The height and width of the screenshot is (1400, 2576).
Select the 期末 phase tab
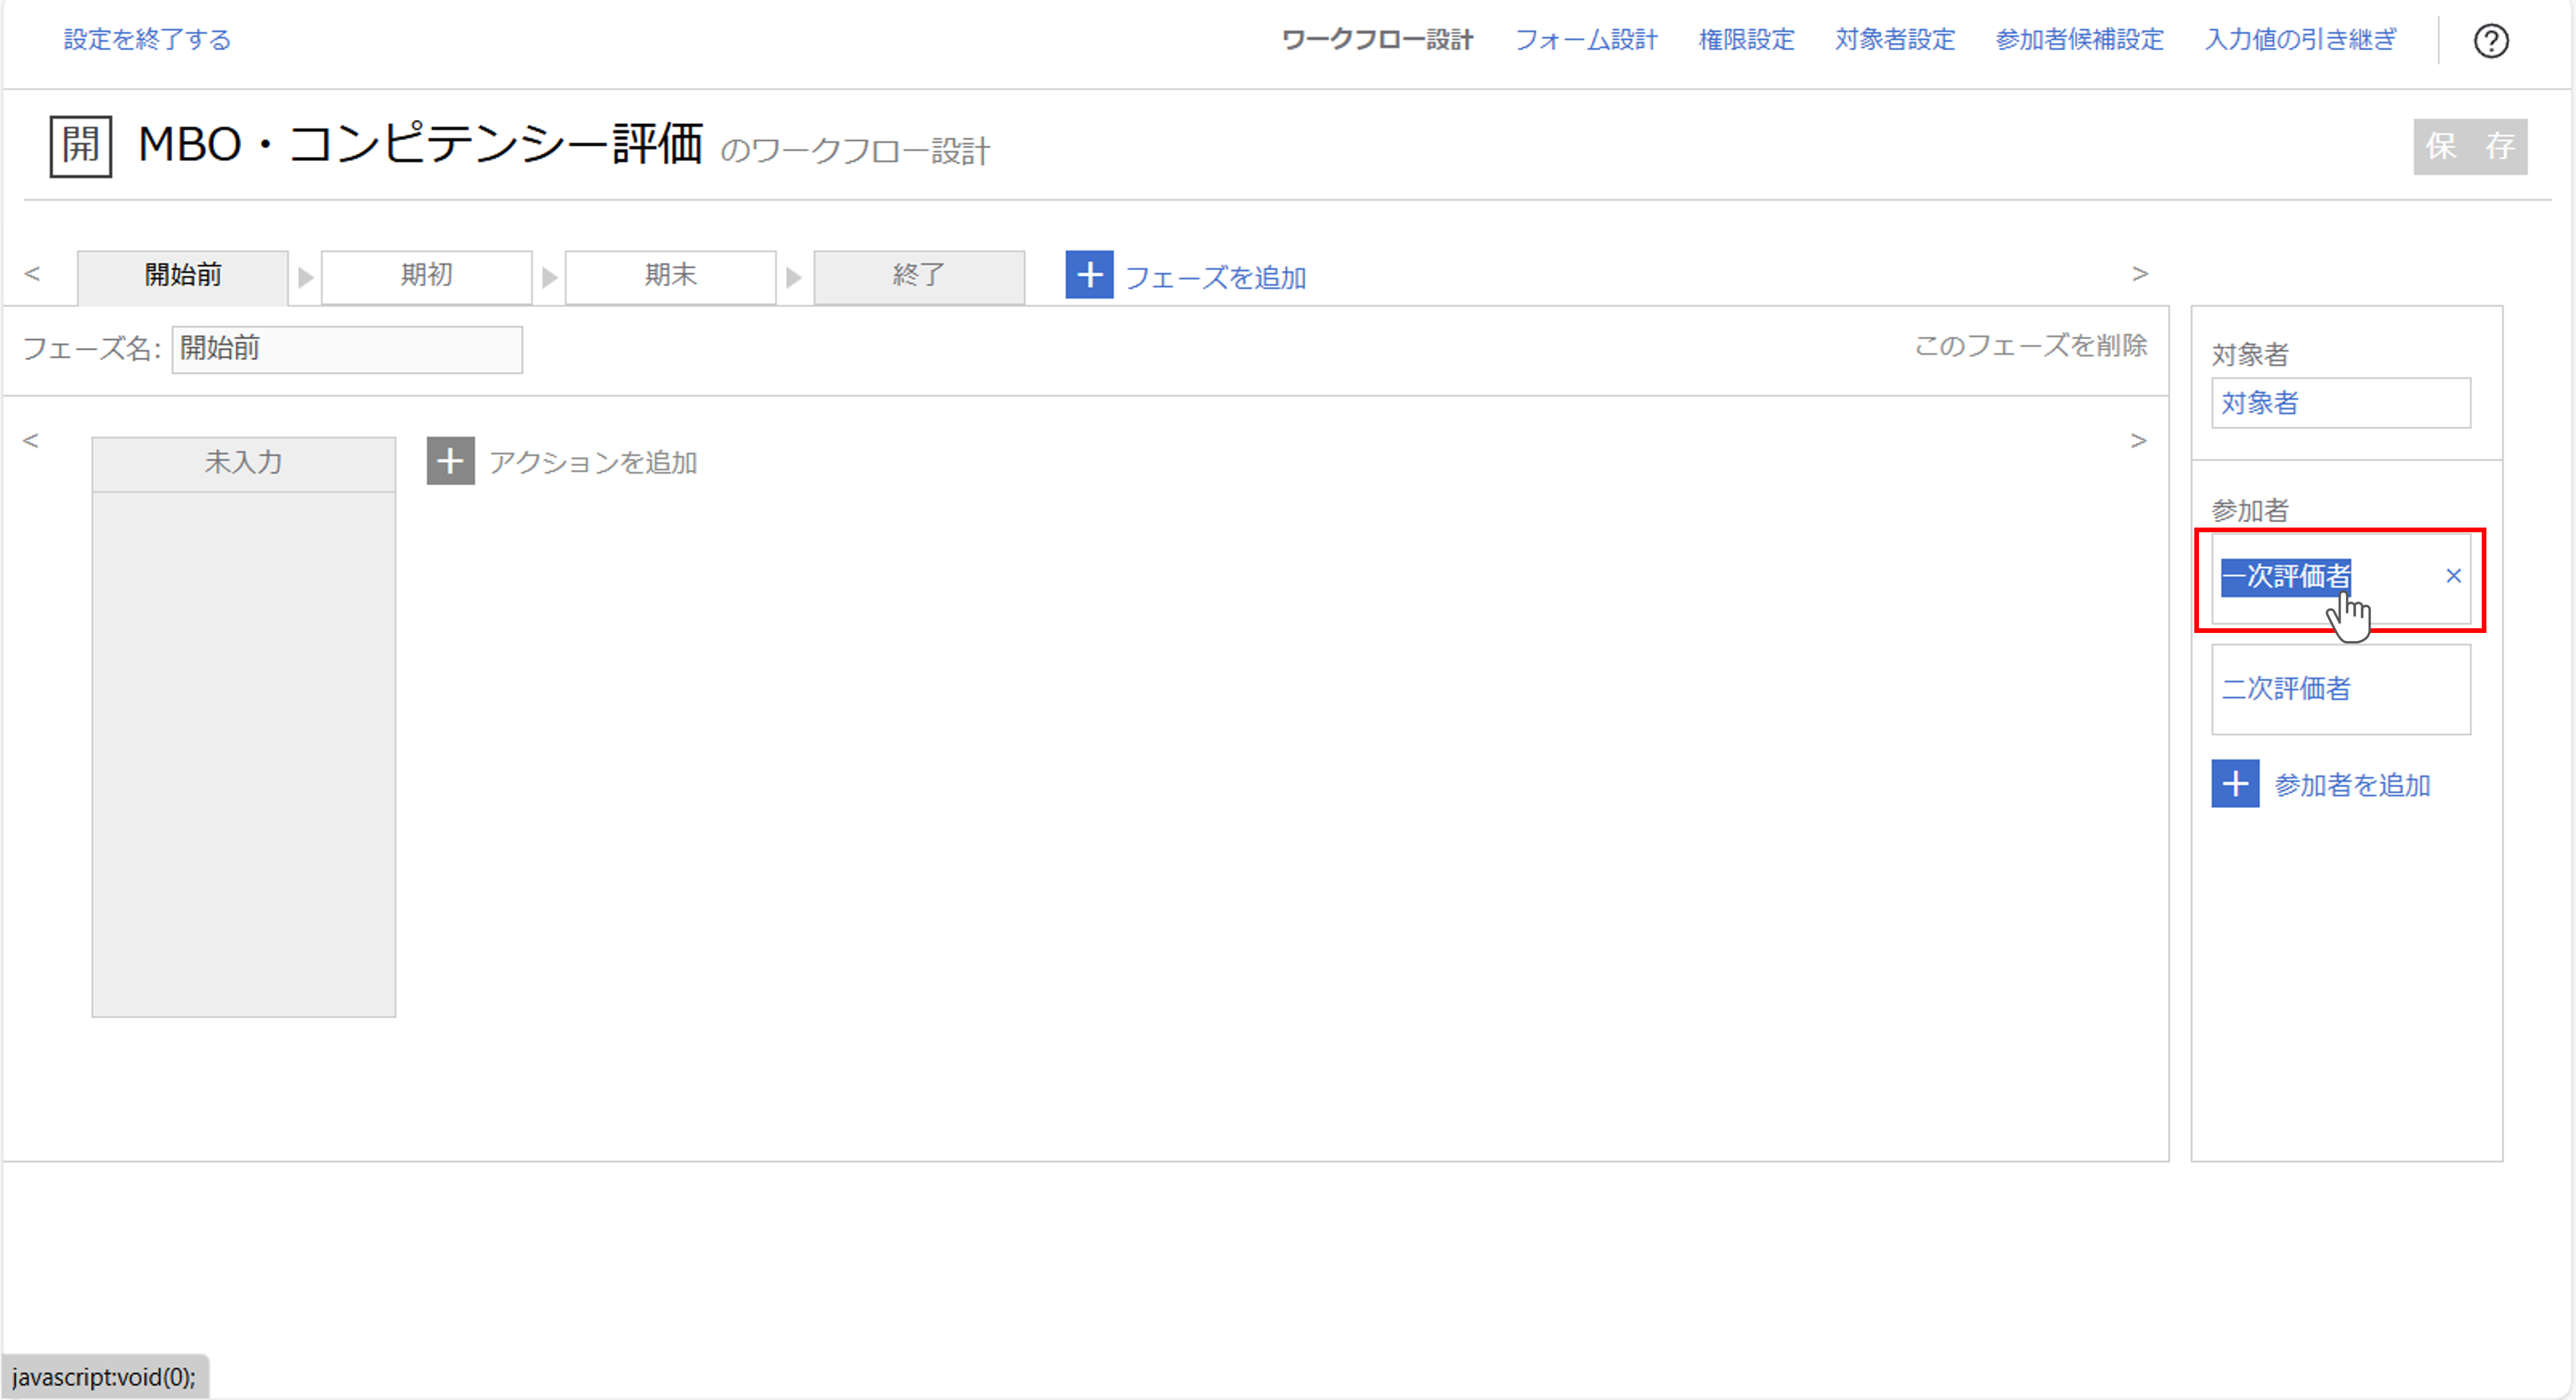tap(670, 275)
